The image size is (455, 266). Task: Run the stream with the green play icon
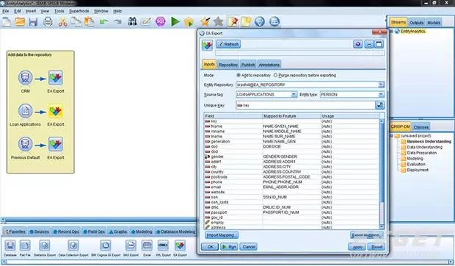[x=175, y=21]
